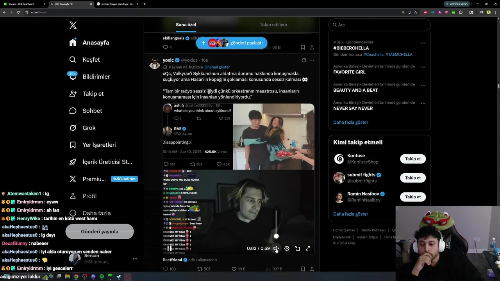500x281 pixels.
Task: Click 'Daha fazla göster' under trends
Action: coord(351,122)
